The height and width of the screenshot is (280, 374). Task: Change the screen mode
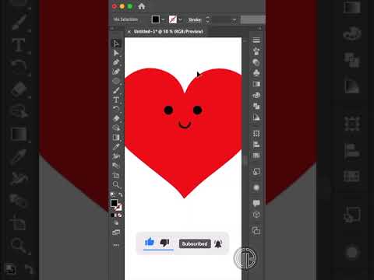pos(116,233)
